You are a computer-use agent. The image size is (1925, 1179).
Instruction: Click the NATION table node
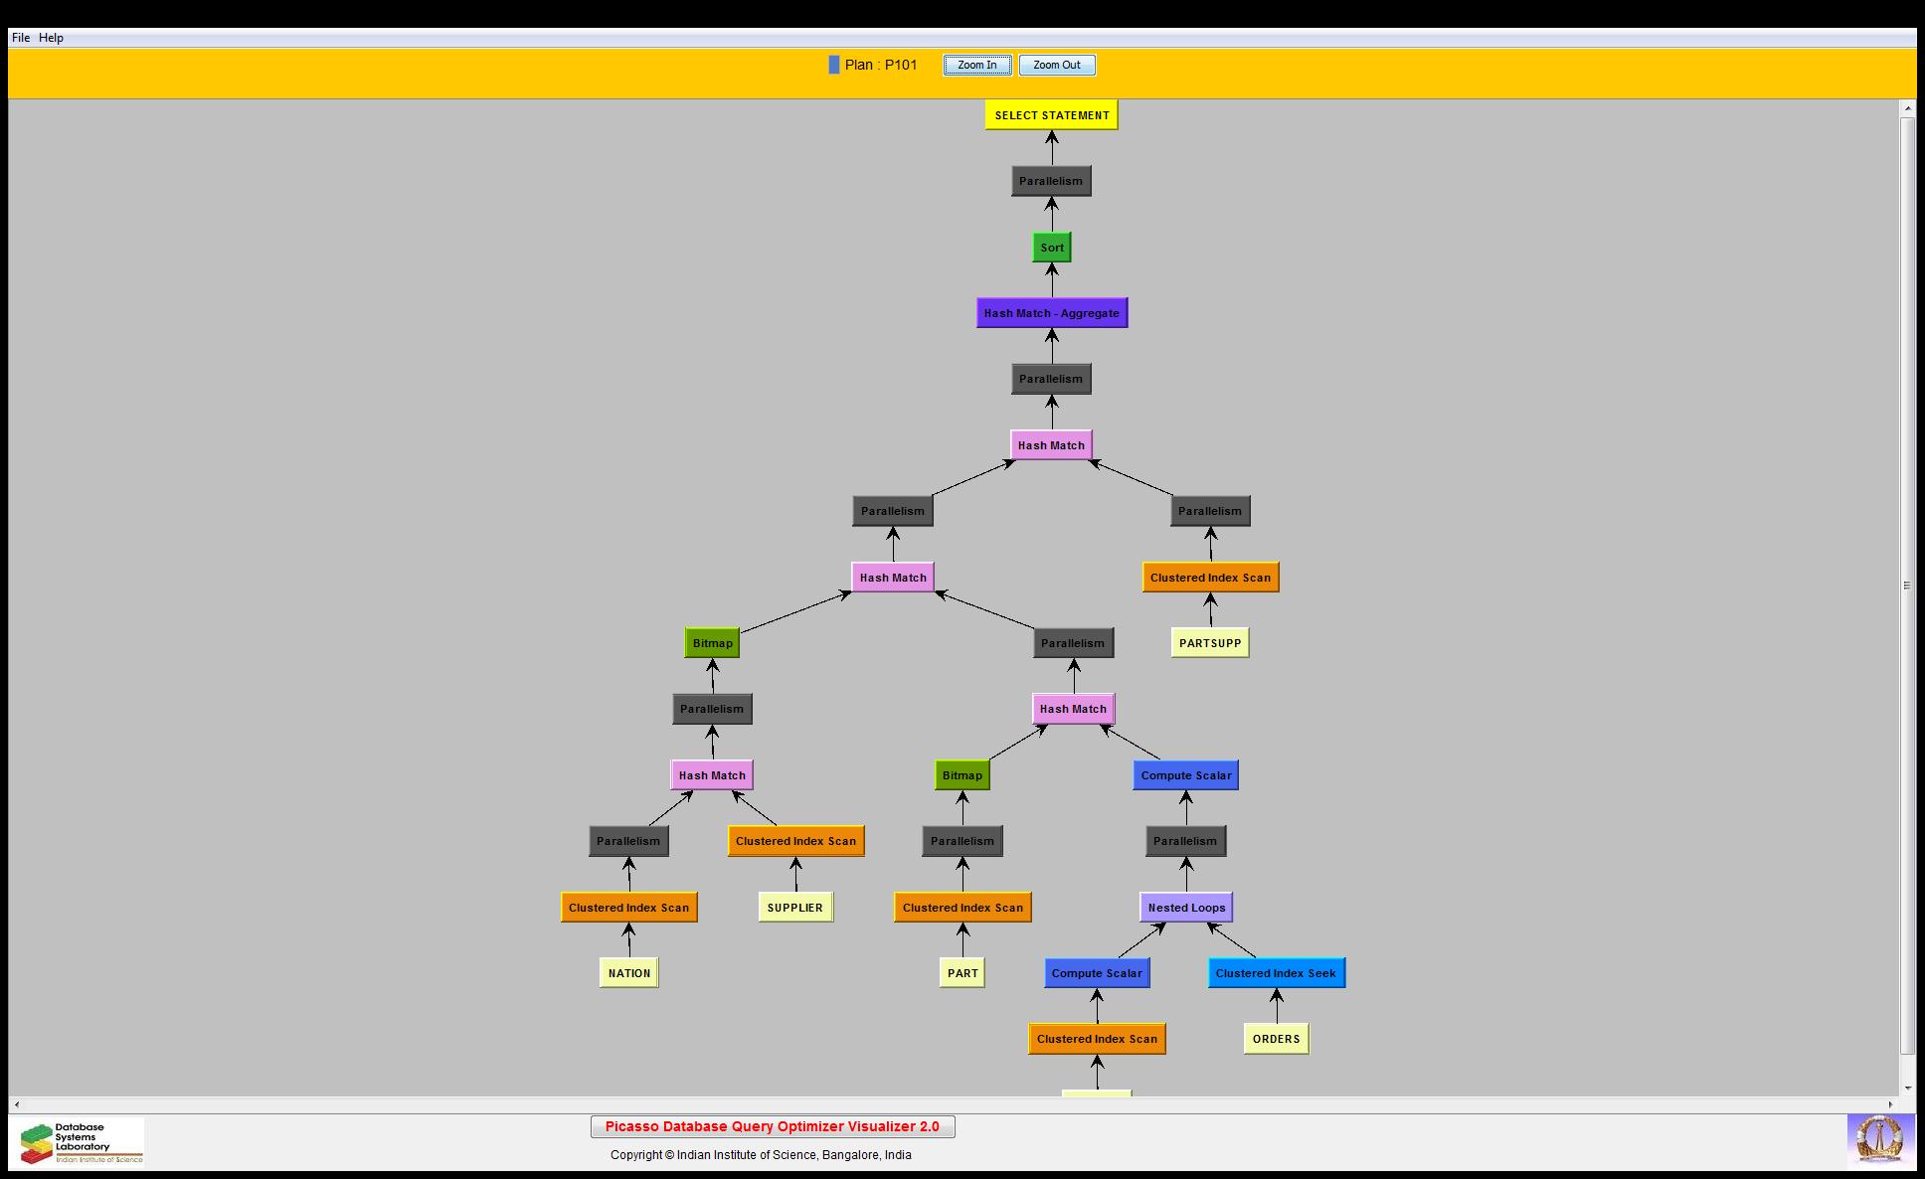pyautogui.click(x=628, y=973)
